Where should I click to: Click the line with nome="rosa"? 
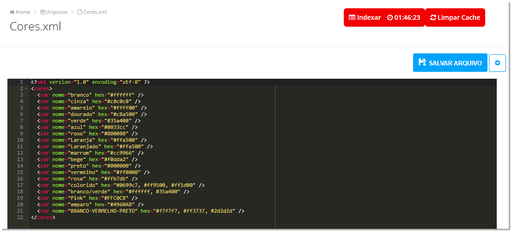87,179
